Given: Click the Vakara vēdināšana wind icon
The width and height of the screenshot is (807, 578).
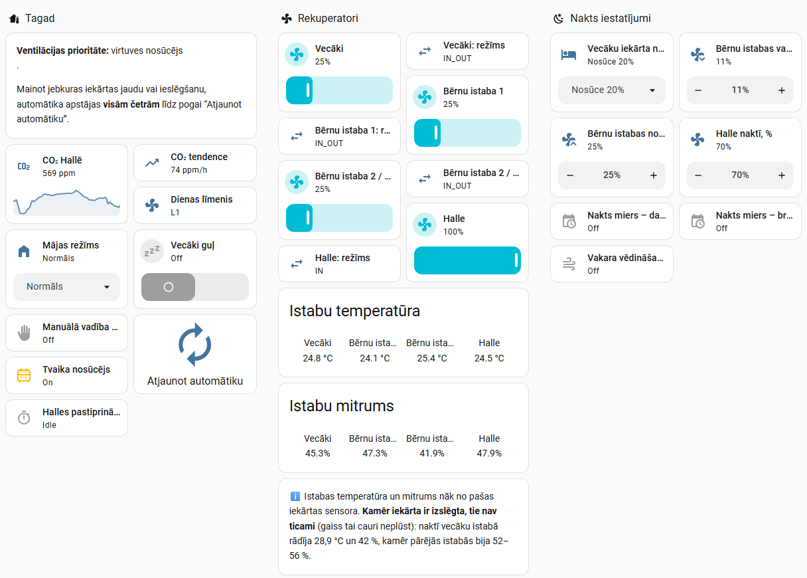Looking at the screenshot, I should (x=569, y=264).
